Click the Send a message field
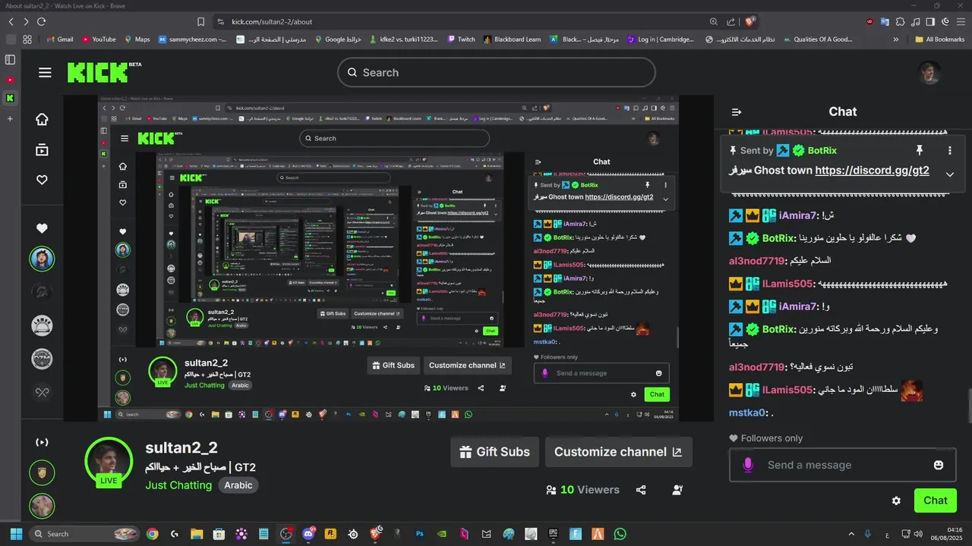Viewport: 972px width, 546px height. (841, 465)
